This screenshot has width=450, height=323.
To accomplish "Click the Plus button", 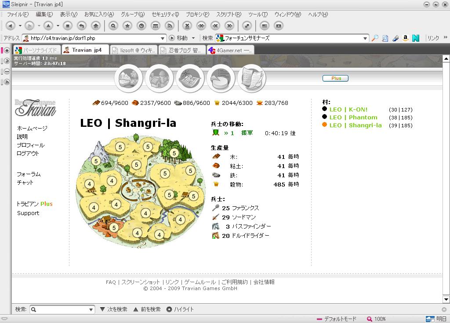I will [x=335, y=78].
